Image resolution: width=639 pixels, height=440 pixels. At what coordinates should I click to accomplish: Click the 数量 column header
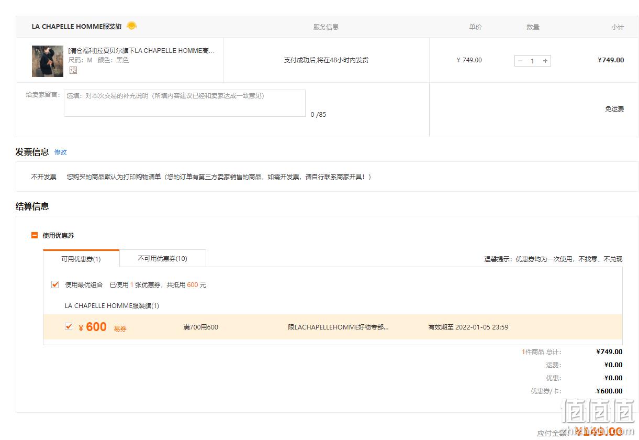point(533,27)
